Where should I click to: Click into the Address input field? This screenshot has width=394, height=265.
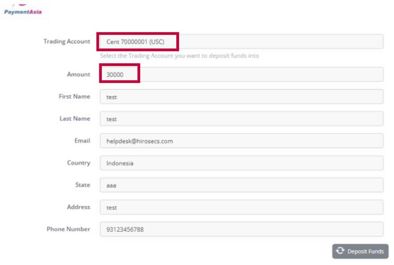pos(241,207)
